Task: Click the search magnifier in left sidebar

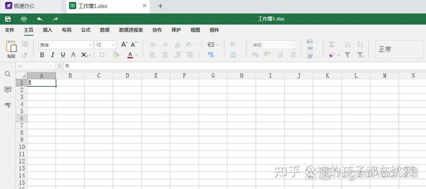Action: click(8, 74)
